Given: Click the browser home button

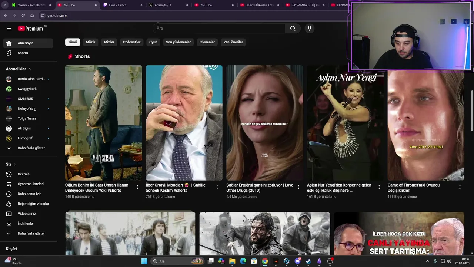Looking at the screenshot, I should [x=32, y=16].
